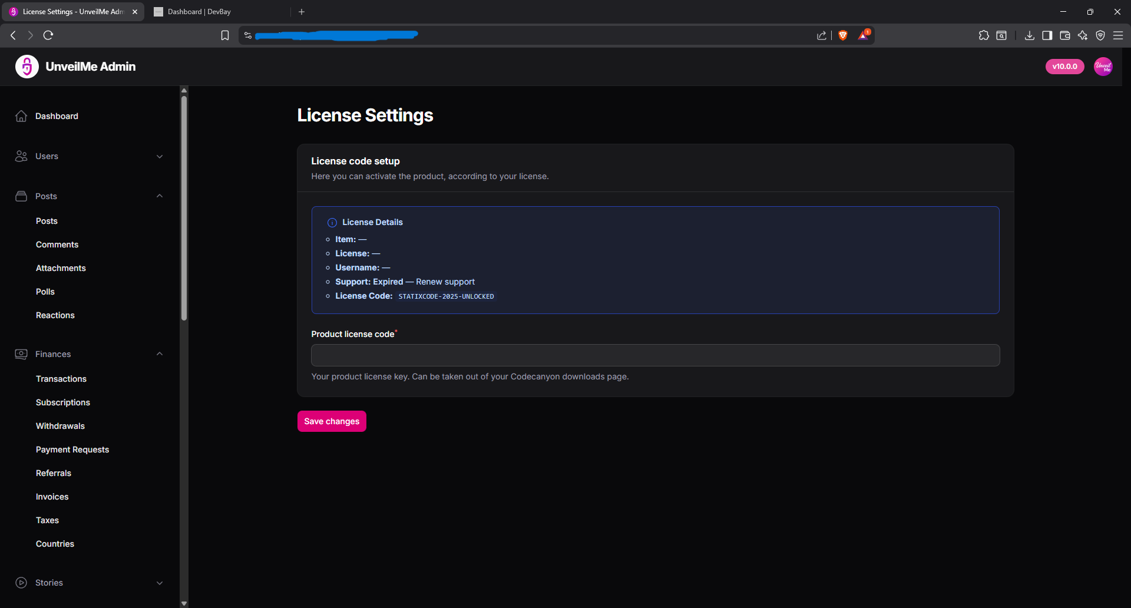Click the Finances wallet icon in sidebar
1131x608 pixels.
21,353
